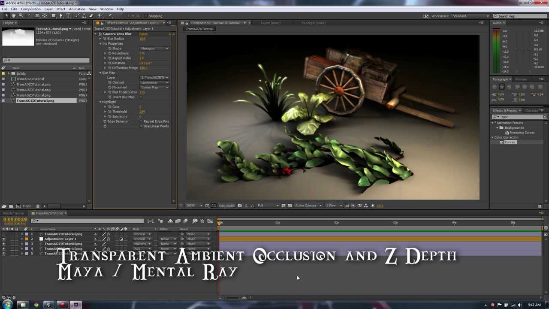Viewport: 549px width, 309px height.
Task: Change layer 3 Multiply blending mode dropdown
Action: pyautogui.click(x=142, y=244)
